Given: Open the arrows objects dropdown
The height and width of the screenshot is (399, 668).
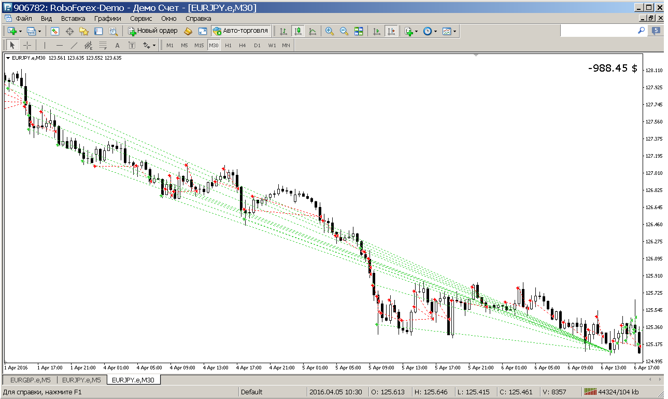Looking at the screenshot, I should 154,45.
